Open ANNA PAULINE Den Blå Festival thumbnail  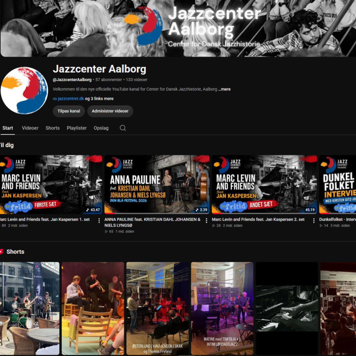pos(157,184)
